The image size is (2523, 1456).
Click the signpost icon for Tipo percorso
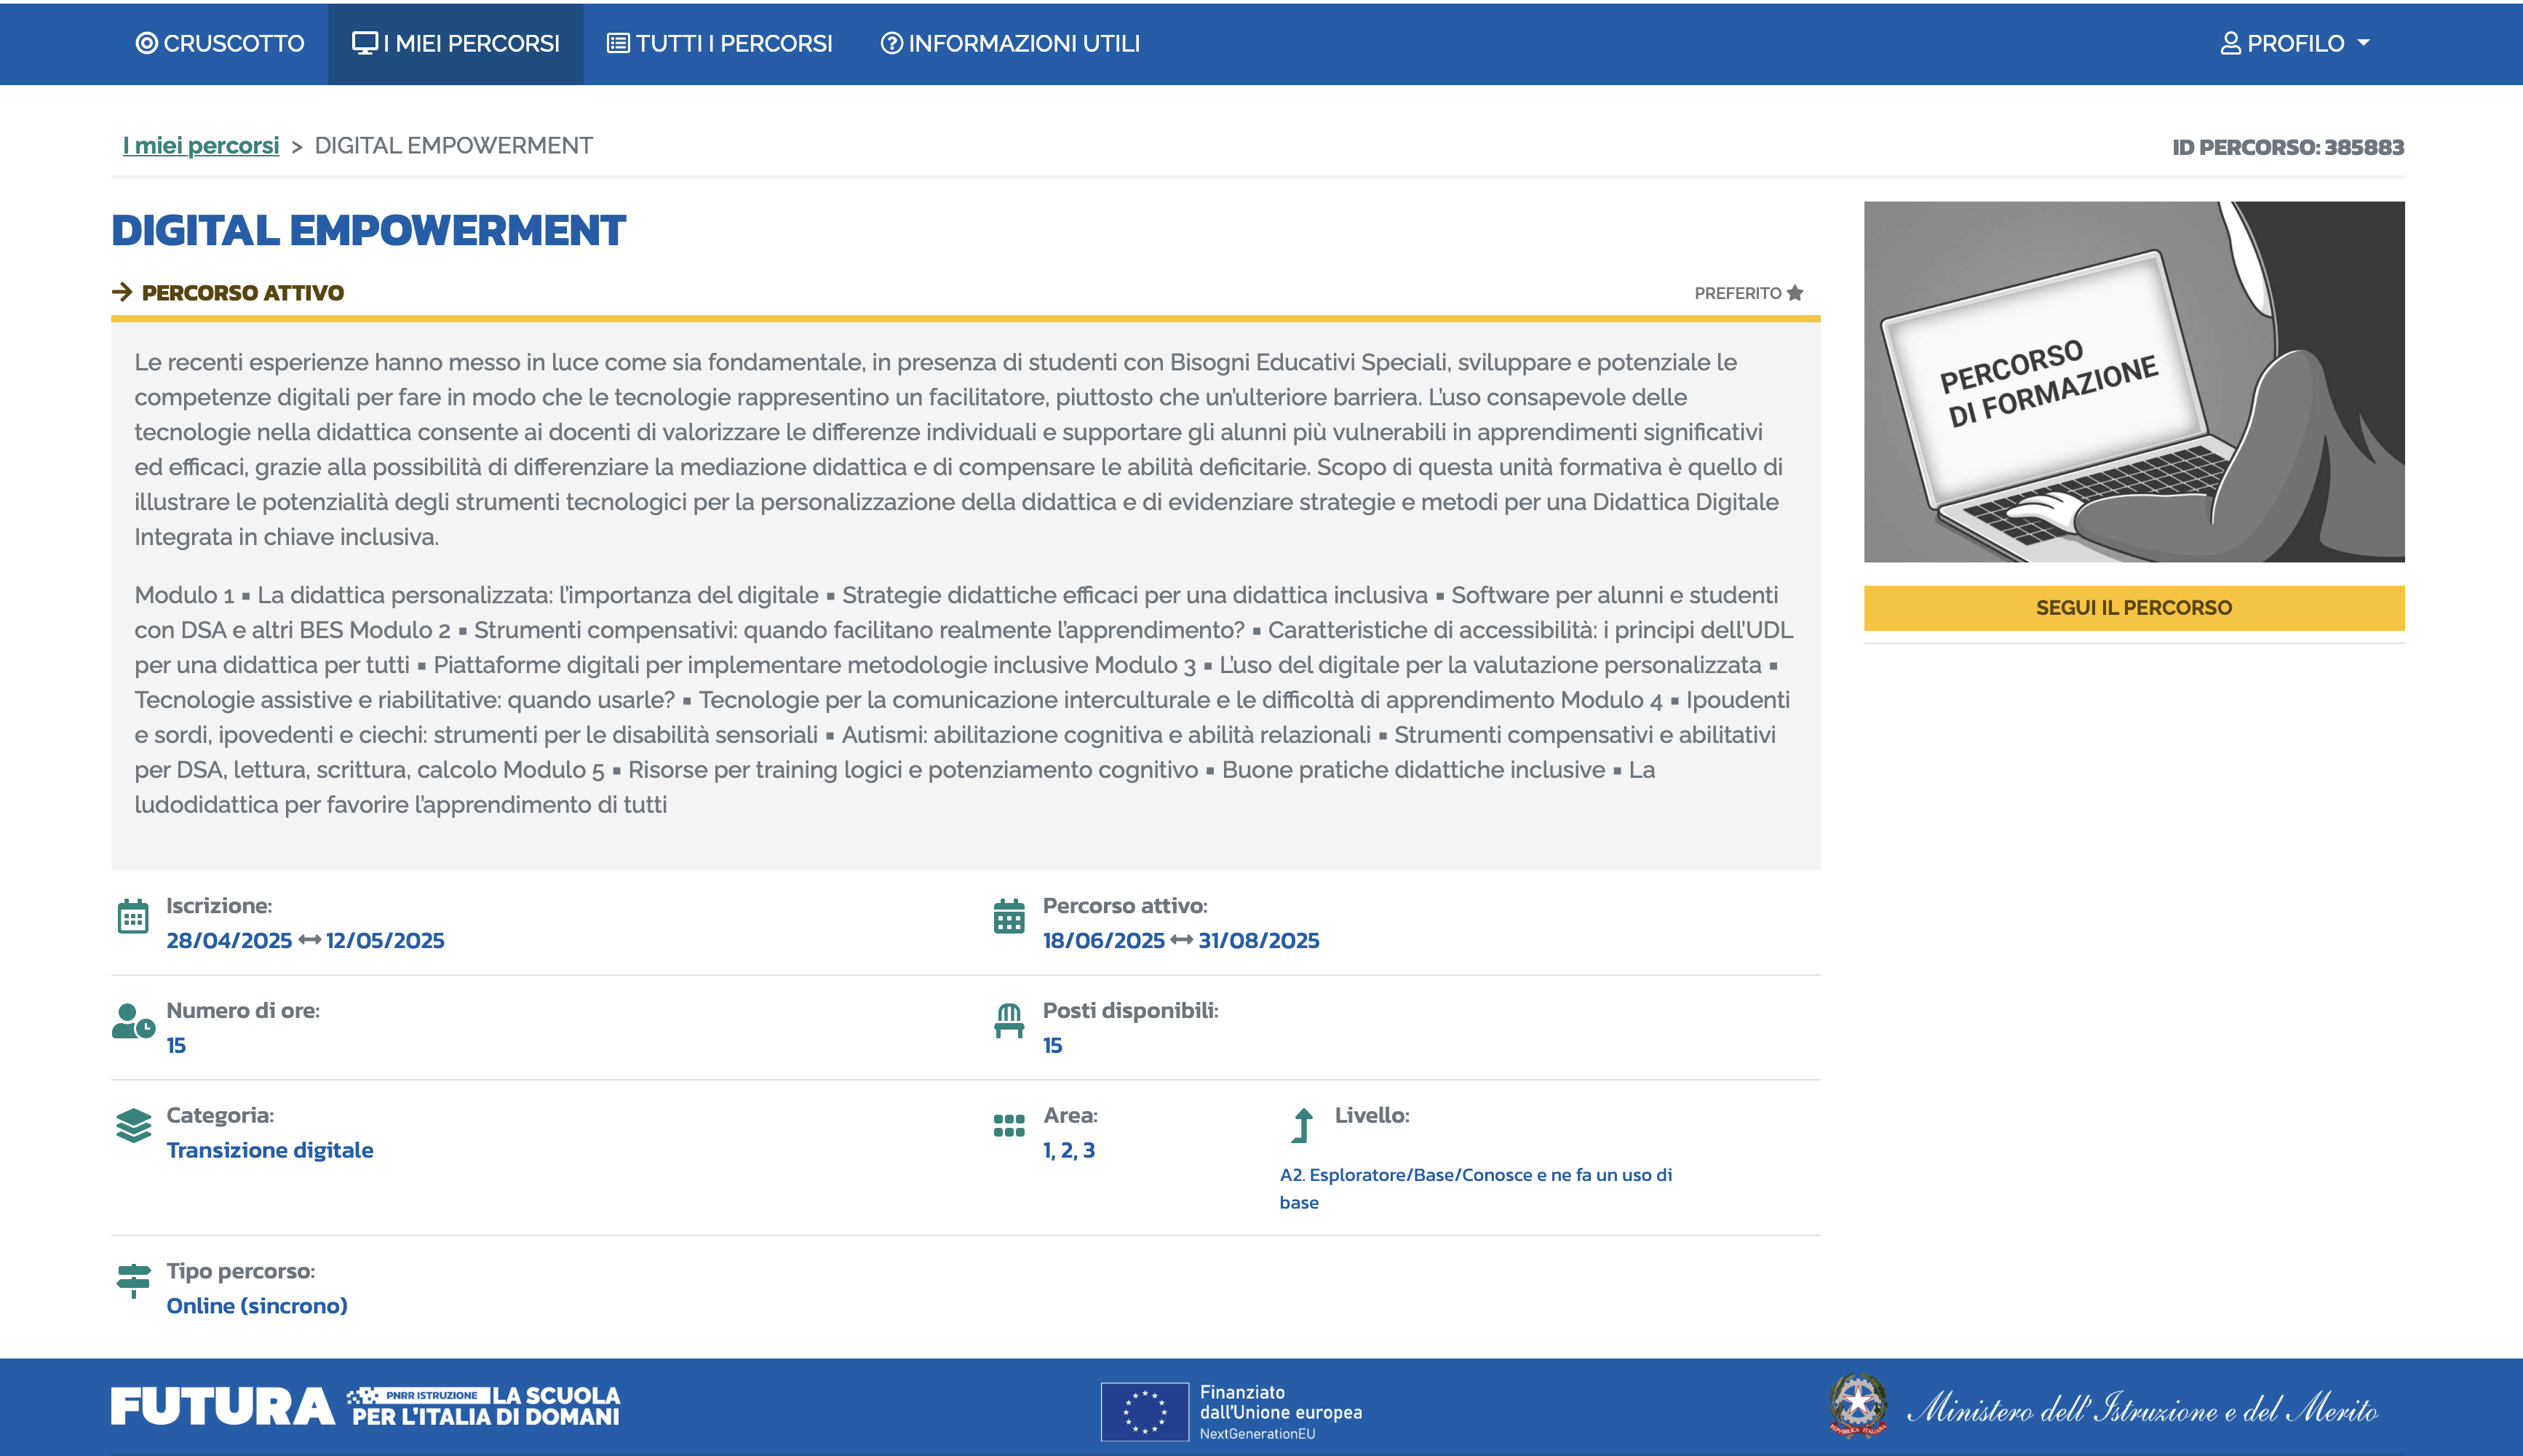(133, 1281)
